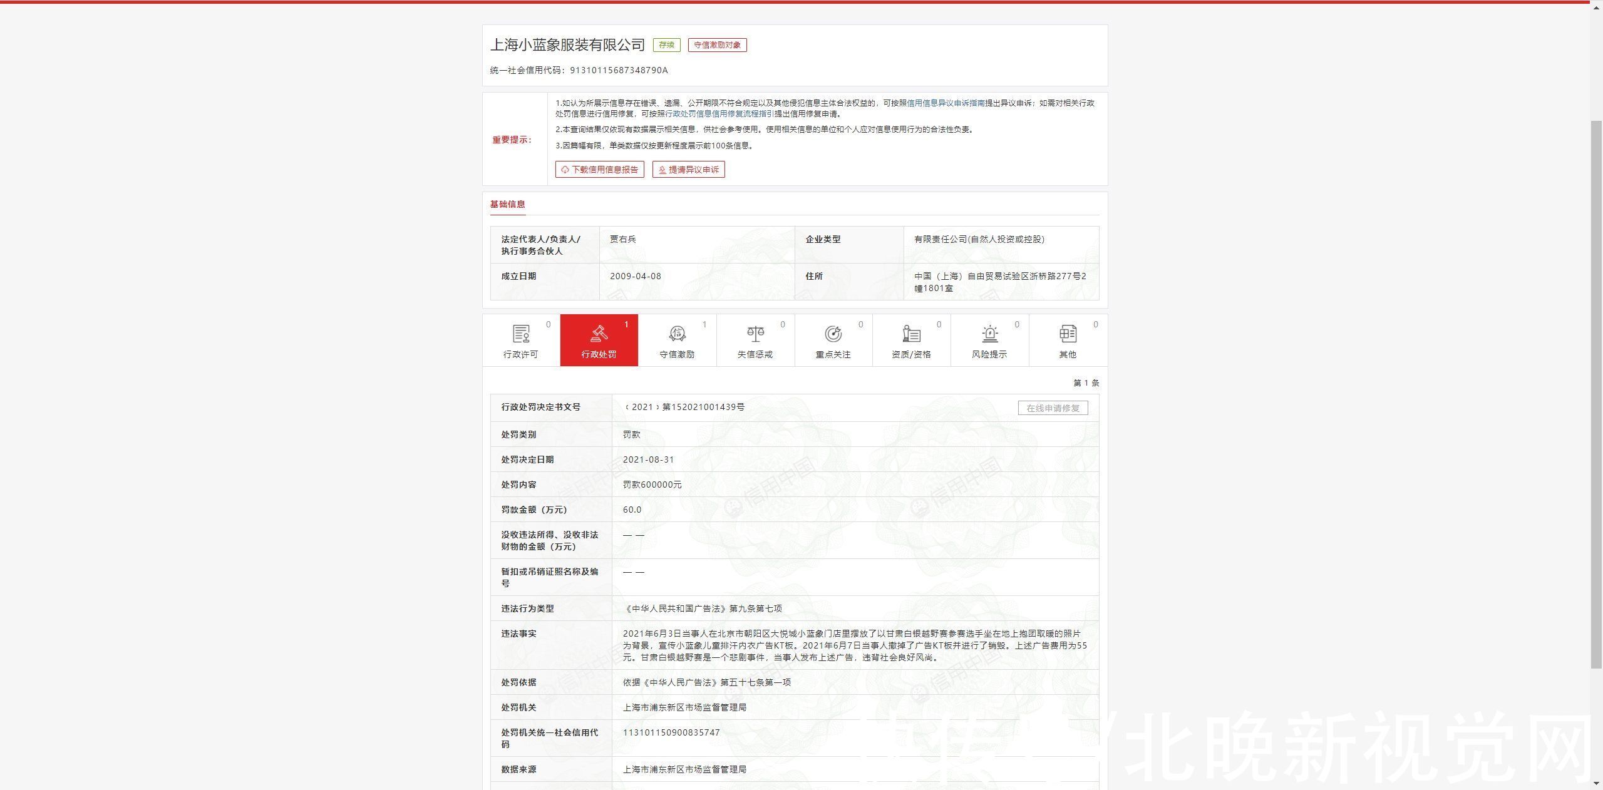Viewport: 1603px width, 790px height.
Task: Switch to the 重点关注 tab
Action: pos(833,340)
